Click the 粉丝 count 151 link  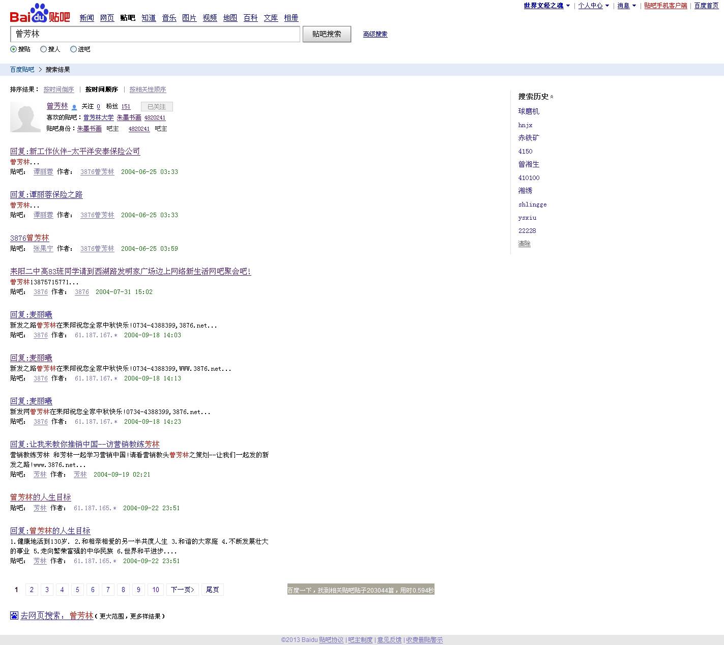click(126, 107)
